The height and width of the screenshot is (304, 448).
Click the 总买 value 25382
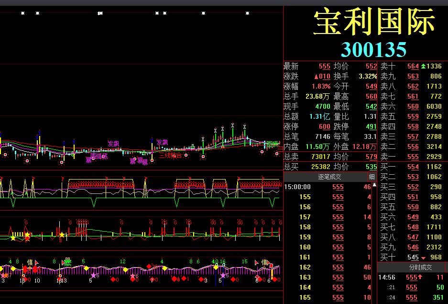tap(320, 167)
